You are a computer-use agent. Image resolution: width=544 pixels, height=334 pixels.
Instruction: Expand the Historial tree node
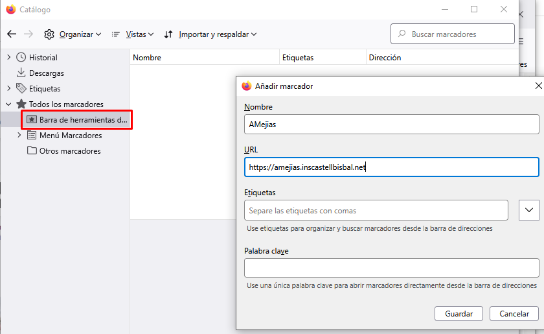9,58
